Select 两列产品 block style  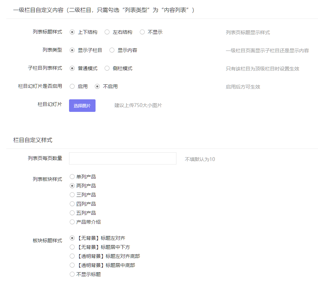click(x=72, y=186)
